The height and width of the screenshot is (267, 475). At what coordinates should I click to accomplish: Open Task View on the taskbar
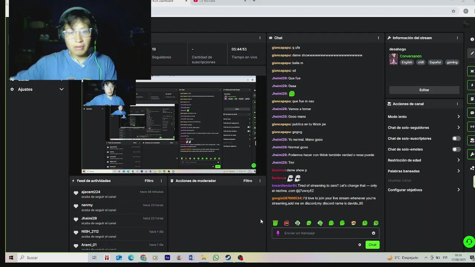[x=94, y=258]
